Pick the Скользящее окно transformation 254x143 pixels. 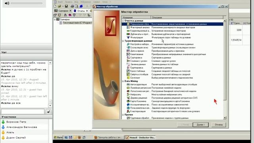[172, 48]
